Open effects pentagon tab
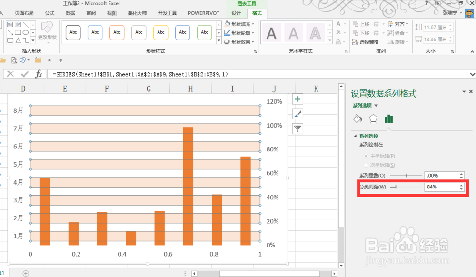476x277 pixels. [x=373, y=119]
